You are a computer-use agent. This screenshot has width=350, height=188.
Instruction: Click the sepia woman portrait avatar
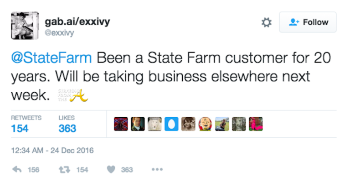click(x=188, y=124)
